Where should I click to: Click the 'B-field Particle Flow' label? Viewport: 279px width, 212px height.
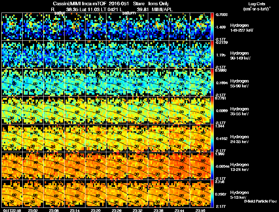click(261, 201)
